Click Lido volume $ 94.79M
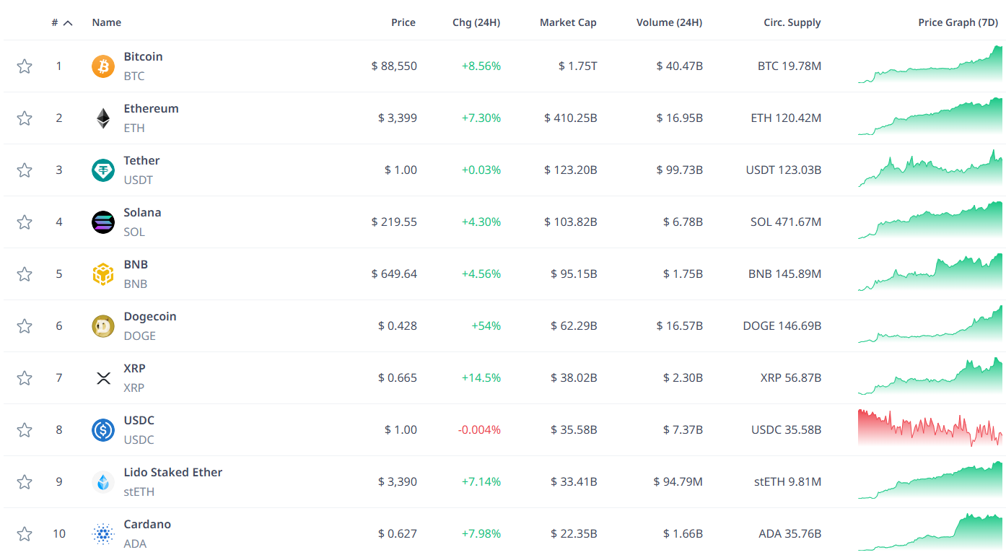 [x=678, y=482]
